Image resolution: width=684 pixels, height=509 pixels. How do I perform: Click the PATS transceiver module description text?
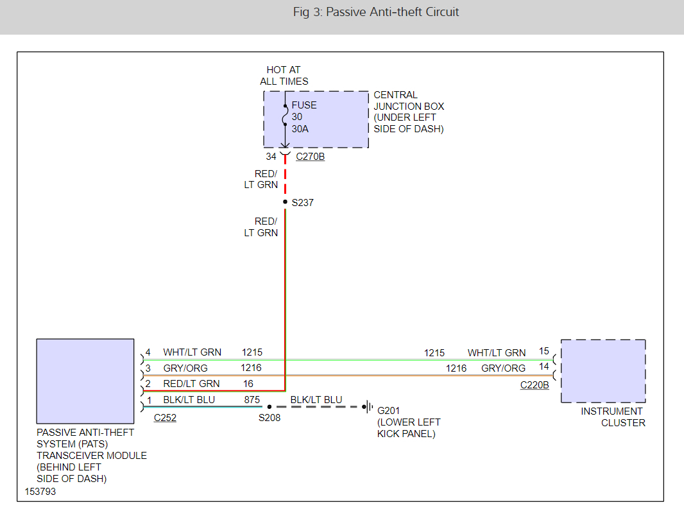92,455
